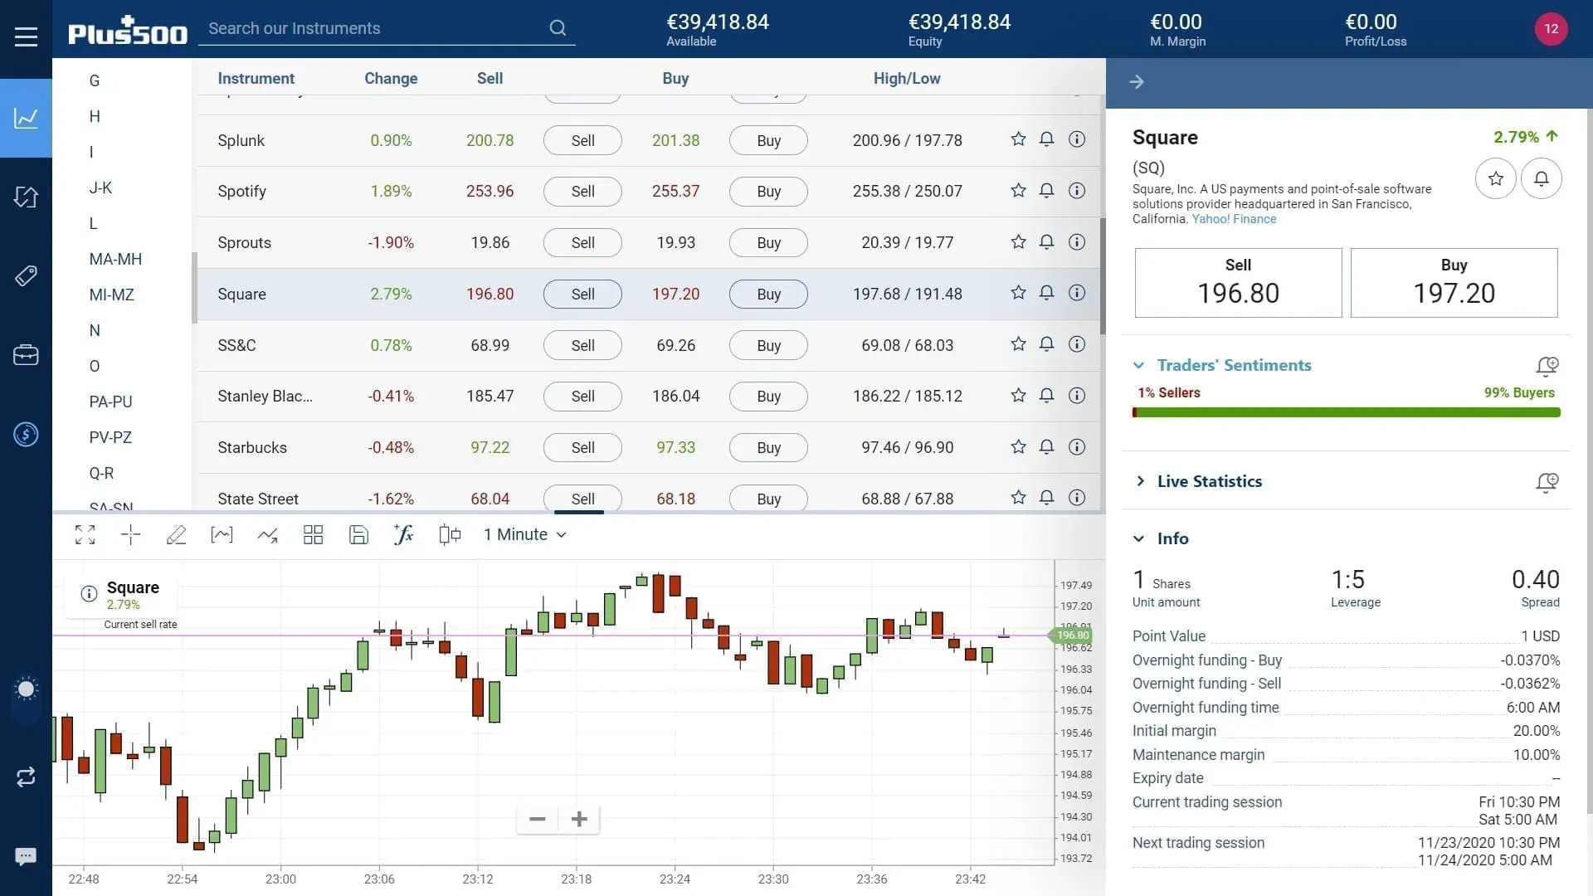Screen dimensions: 1593x896
Task: Toggle the favorite star in Square row
Action: [1018, 293]
